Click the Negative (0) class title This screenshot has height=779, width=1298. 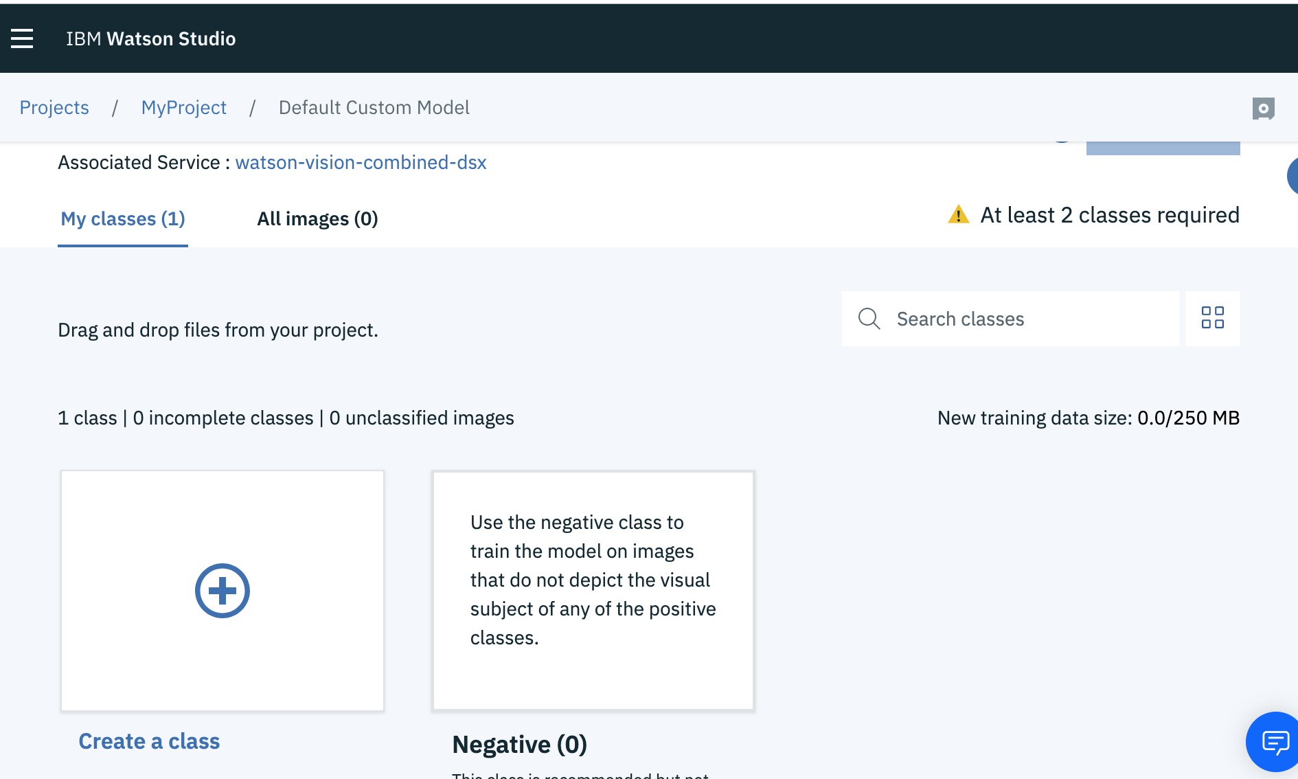[x=519, y=745]
